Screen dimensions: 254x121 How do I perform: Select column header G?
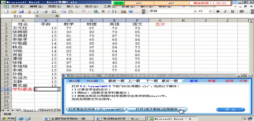coord(160,20)
